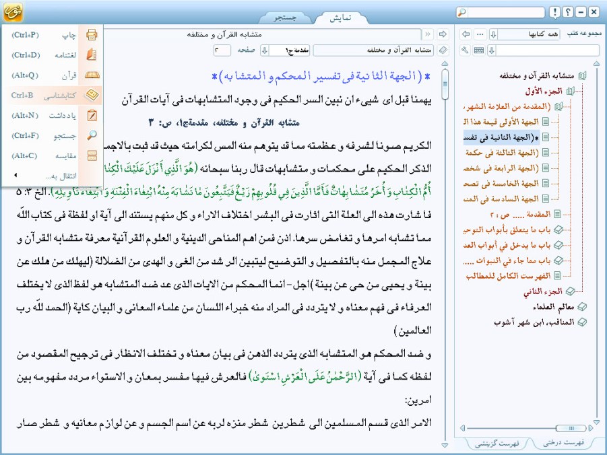Click the ellipsis button beside همه كتابها
607x455 pixels.
pos(480,34)
